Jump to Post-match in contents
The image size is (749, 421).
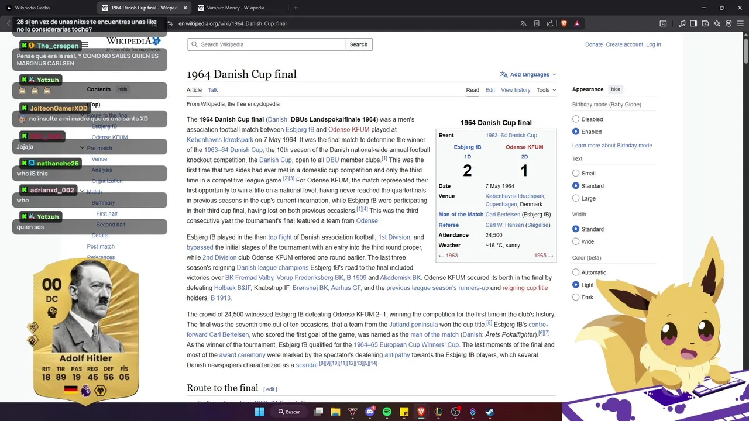pos(101,246)
